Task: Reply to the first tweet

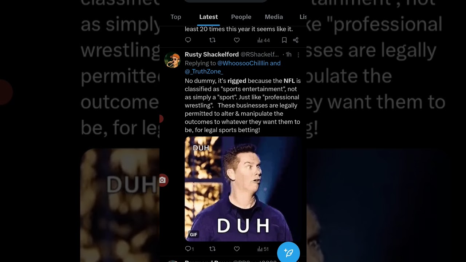Action: pos(188,40)
